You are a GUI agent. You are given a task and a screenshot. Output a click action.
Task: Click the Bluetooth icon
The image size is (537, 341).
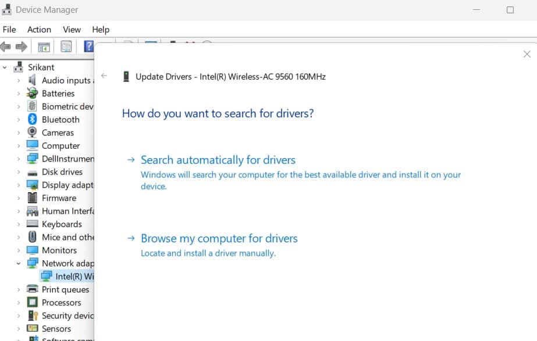(32, 119)
